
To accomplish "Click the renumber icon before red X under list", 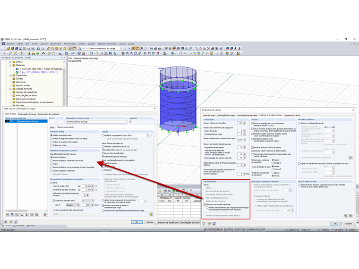I will point(37,215).
